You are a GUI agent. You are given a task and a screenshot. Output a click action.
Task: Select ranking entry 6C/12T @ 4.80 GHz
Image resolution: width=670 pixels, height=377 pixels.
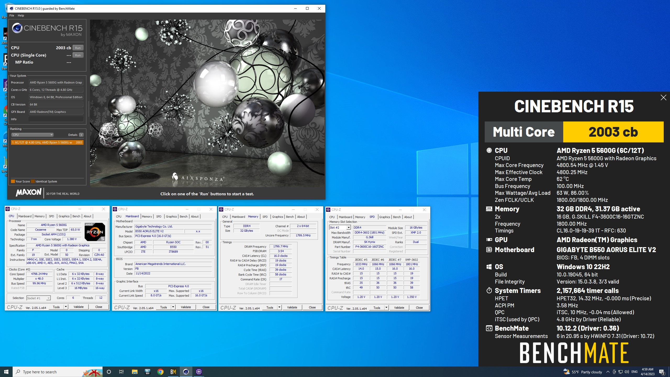(x=47, y=142)
